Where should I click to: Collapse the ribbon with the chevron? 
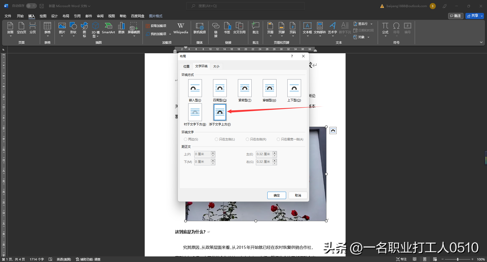[481, 42]
